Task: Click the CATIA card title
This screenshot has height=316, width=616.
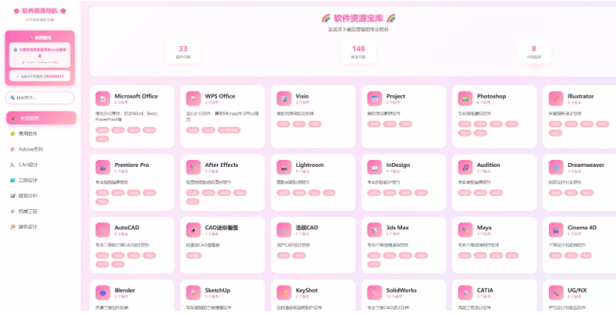Action: tap(485, 291)
